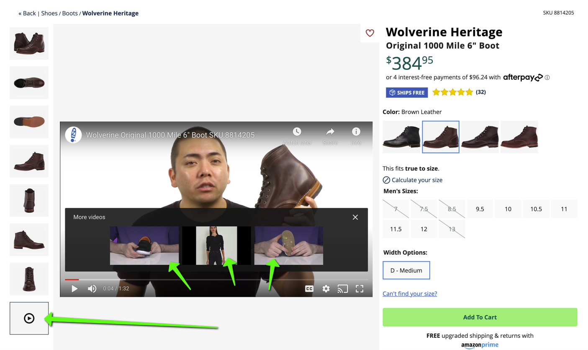The image size is (588, 350).
Task: Click the unavailable size 13 option
Action: tap(452, 229)
